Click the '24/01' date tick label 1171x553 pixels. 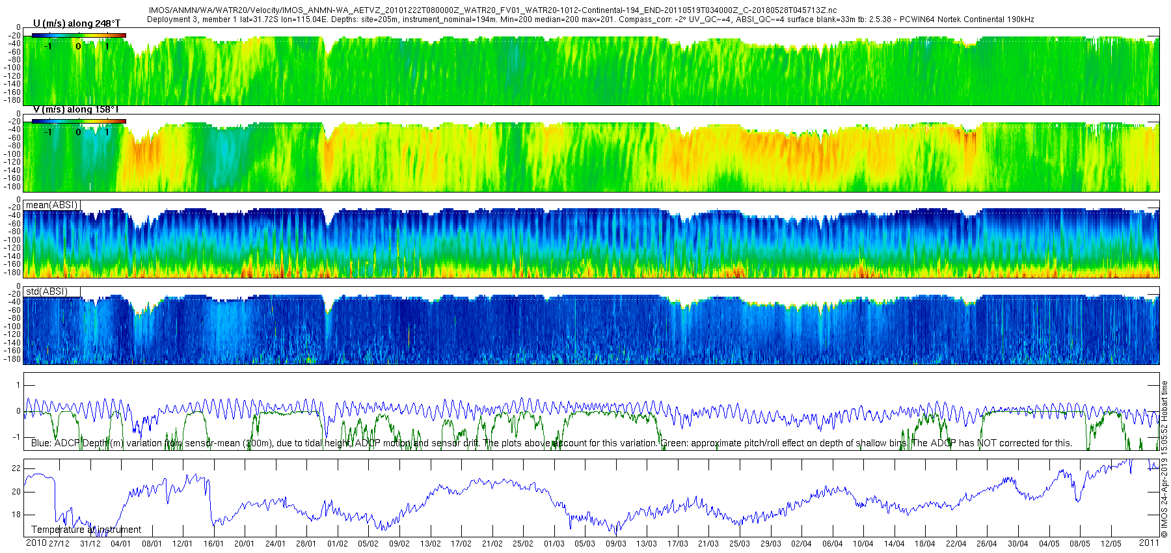tap(275, 544)
